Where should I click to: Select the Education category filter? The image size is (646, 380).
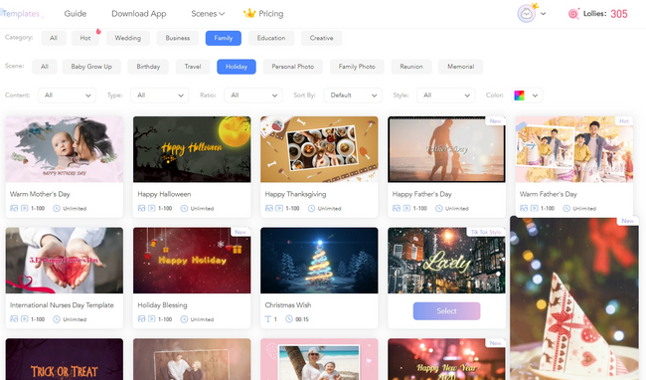(271, 38)
